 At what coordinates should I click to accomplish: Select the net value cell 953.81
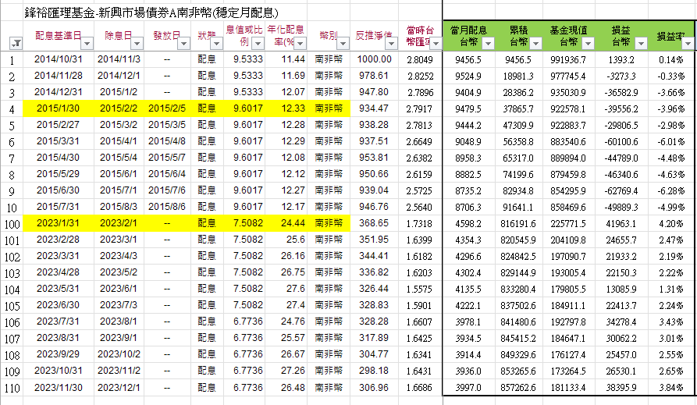374,158
